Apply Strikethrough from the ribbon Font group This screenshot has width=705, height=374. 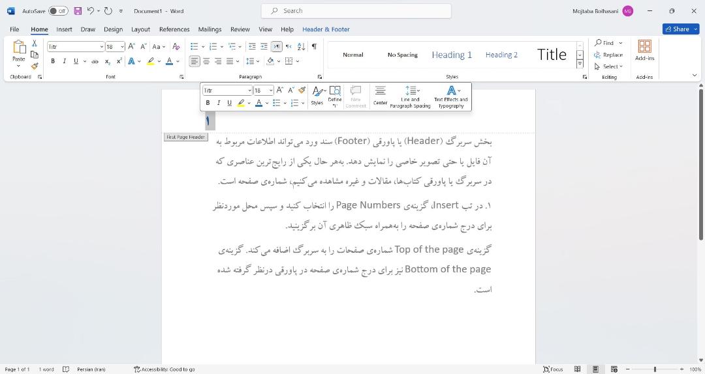pos(95,61)
